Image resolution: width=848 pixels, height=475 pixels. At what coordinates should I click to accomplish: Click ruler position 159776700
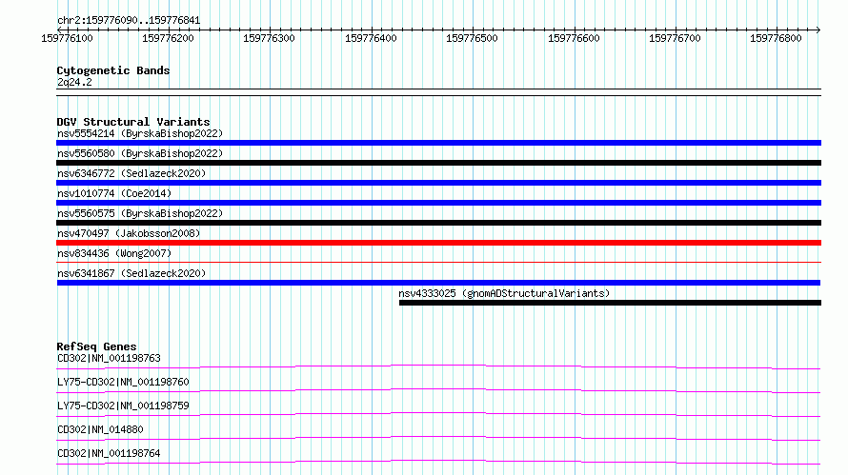point(675,38)
